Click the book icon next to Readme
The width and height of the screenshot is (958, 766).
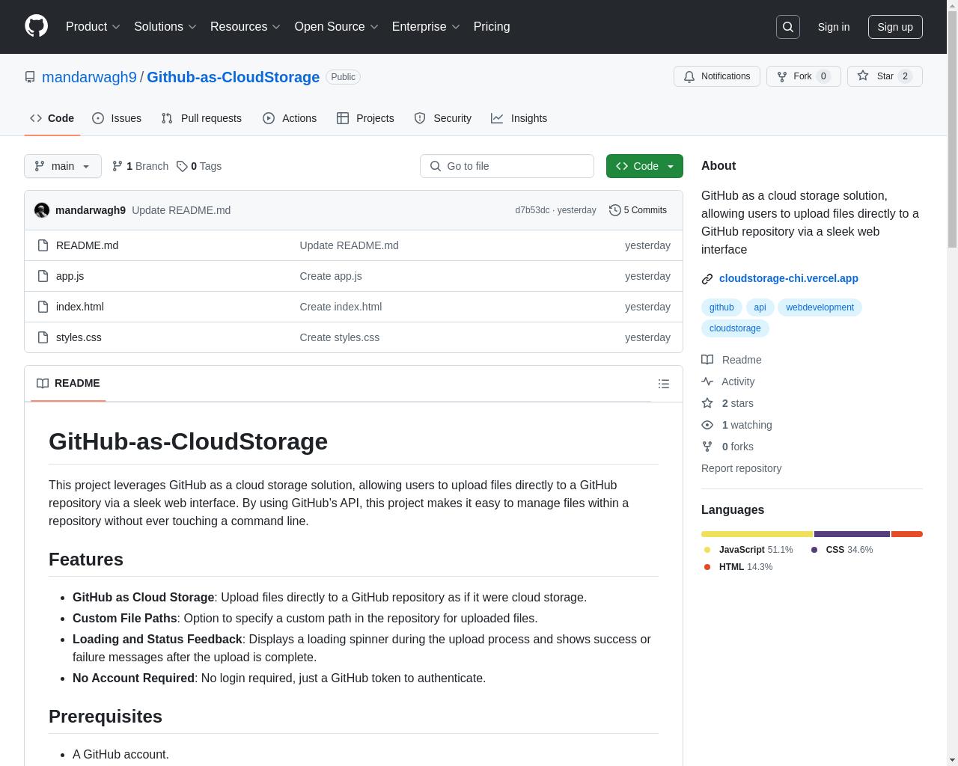[x=707, y=360]
